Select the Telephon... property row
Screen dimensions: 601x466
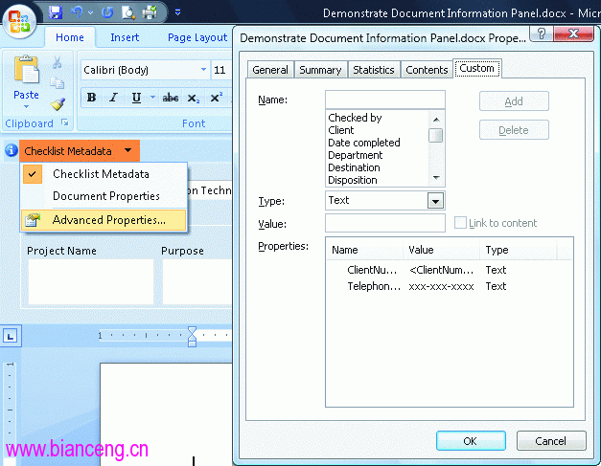click(x=450, y=286)
